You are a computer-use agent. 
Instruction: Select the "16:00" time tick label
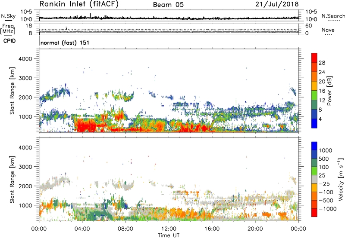tap(212, 229)
